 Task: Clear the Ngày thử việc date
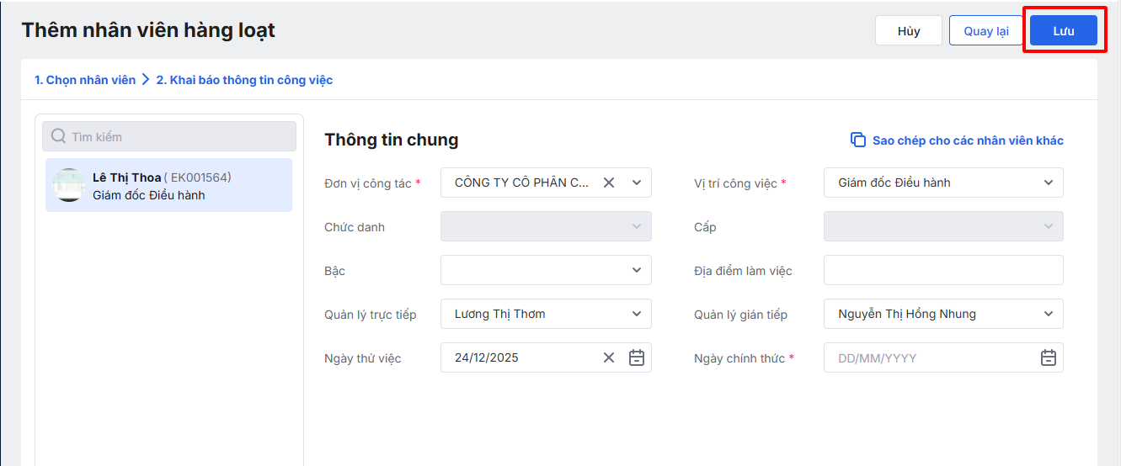609,357
